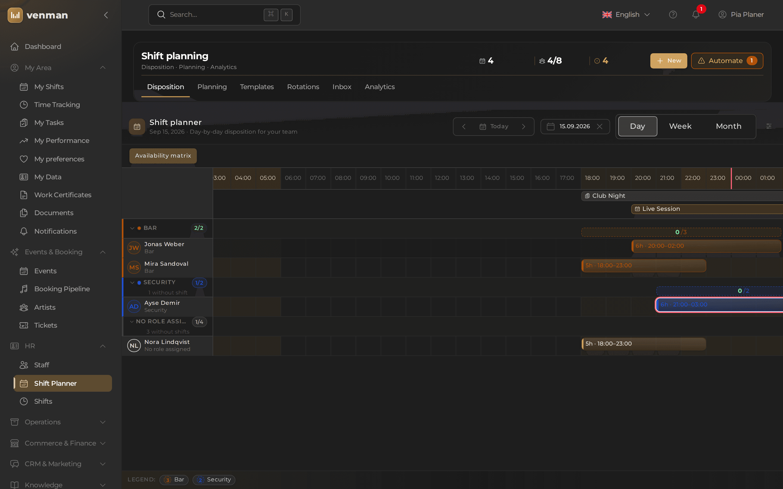The width and height of the screenshot is (783, 489).
Task: Collapse the My Area section
Action: (102, 68)
